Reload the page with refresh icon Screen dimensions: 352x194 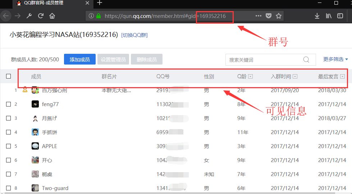[x=41, y=16]
